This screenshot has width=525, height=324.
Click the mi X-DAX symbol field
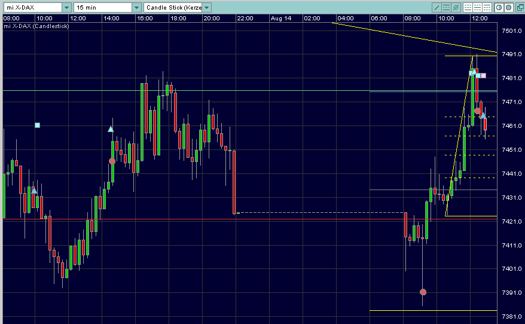33,7
